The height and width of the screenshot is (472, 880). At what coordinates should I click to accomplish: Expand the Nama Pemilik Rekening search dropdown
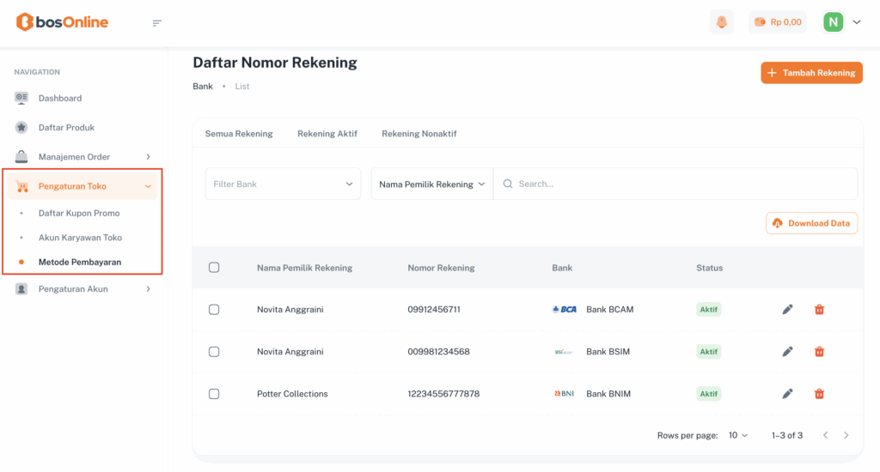click(431, 184)
